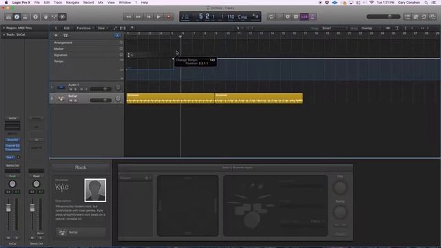441x248 pixels.
Task: Click the Arrangement track add button
Action: click(x=121, y=43)
